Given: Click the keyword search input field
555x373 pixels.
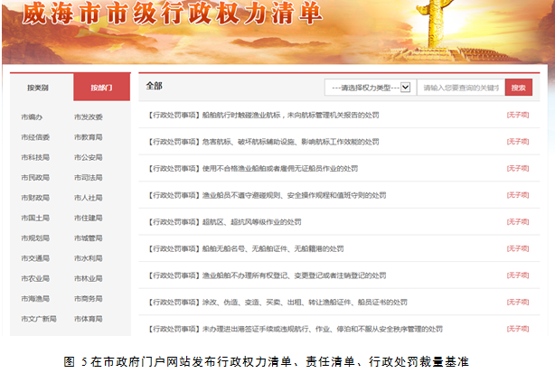Looking at the screenshot, I should [459, 88].
